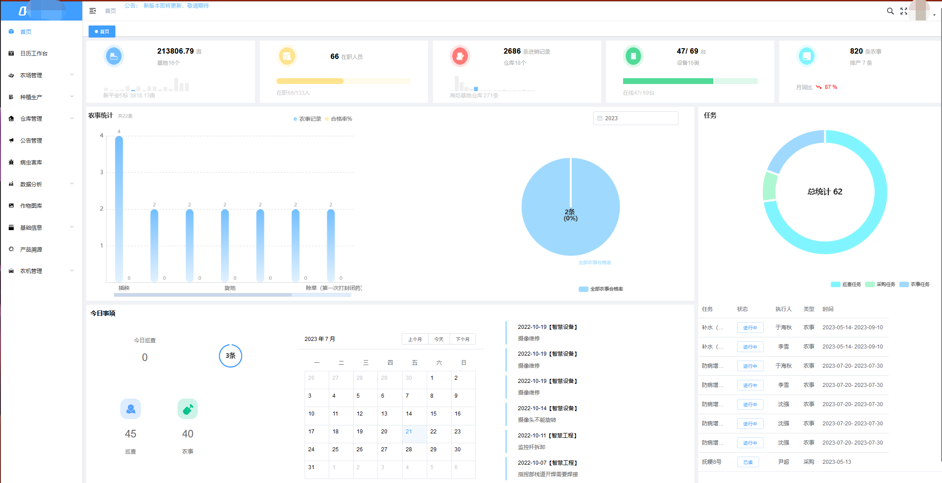Expand the 仓库管理 submenu chevron

pyautogui.click(x=72, y=118)
